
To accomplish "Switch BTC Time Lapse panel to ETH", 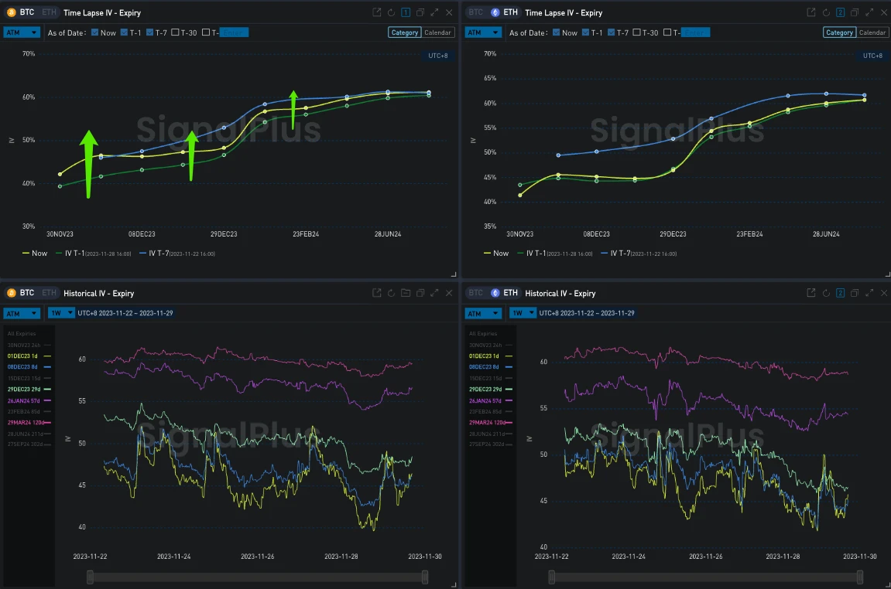I will (49, 12).
